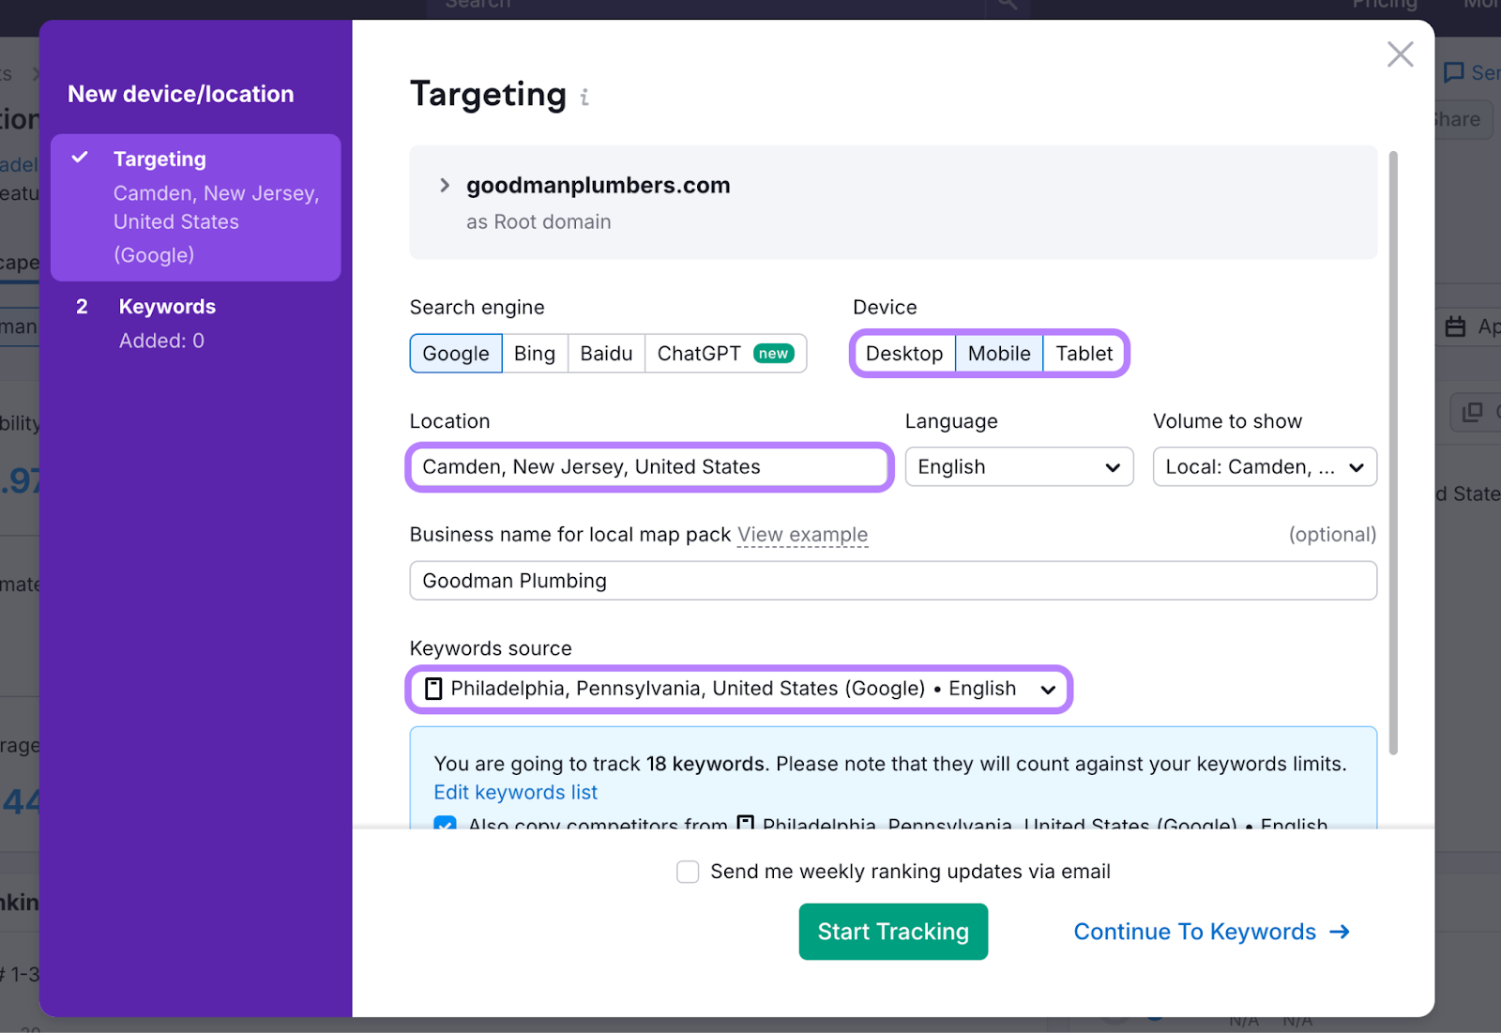Click the arrow icon beside Continue To Keywords

point(1341,932)
